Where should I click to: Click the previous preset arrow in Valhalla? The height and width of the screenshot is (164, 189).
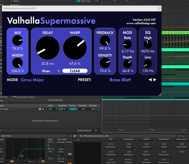click(150, 80)
